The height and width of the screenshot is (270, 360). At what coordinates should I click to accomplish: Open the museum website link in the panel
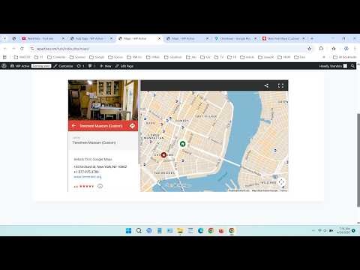88,177
